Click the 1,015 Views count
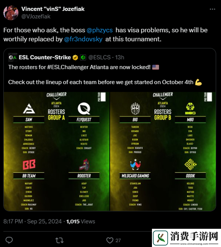 tap(81, 221)
